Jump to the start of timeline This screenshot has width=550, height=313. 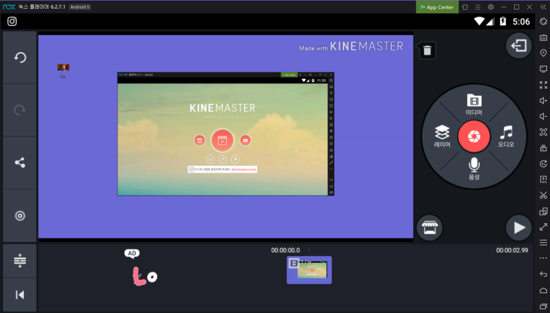click(20, 295)
